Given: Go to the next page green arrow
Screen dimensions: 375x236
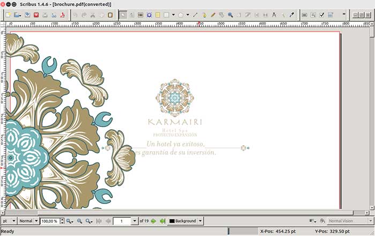Looking at the screenshot, I should click(x=154, y=221).
